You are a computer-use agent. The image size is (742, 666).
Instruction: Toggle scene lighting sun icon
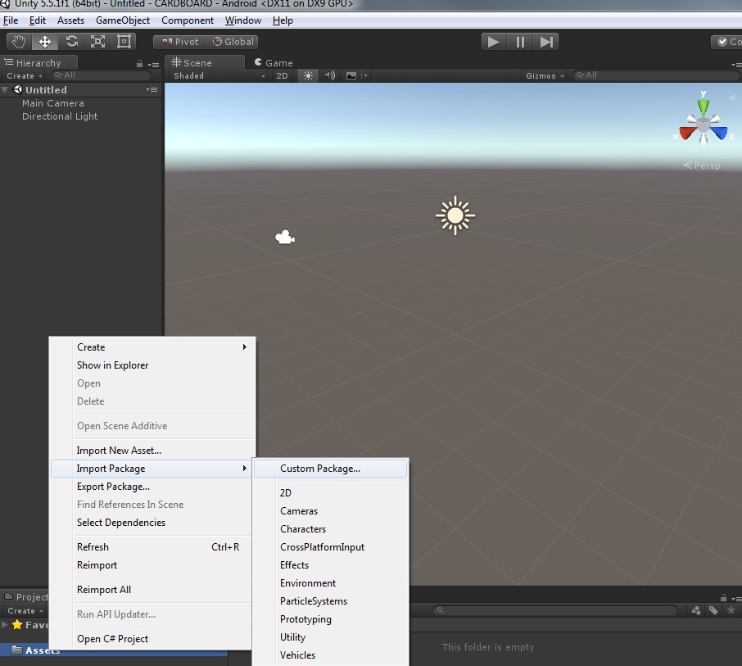[x=308, y=75]
